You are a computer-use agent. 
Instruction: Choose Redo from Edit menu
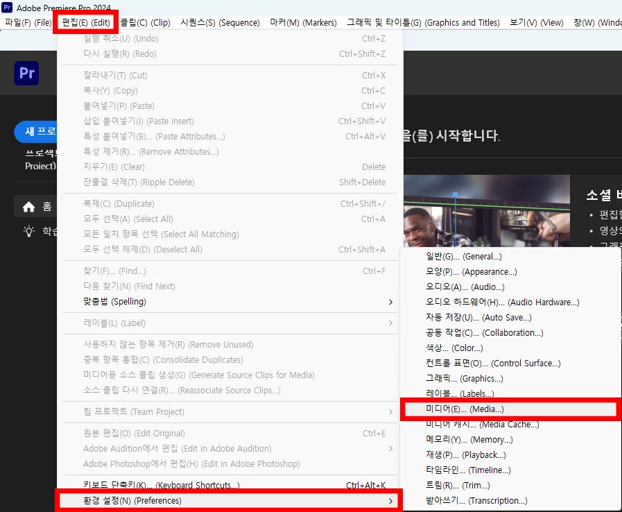point(230,53)
